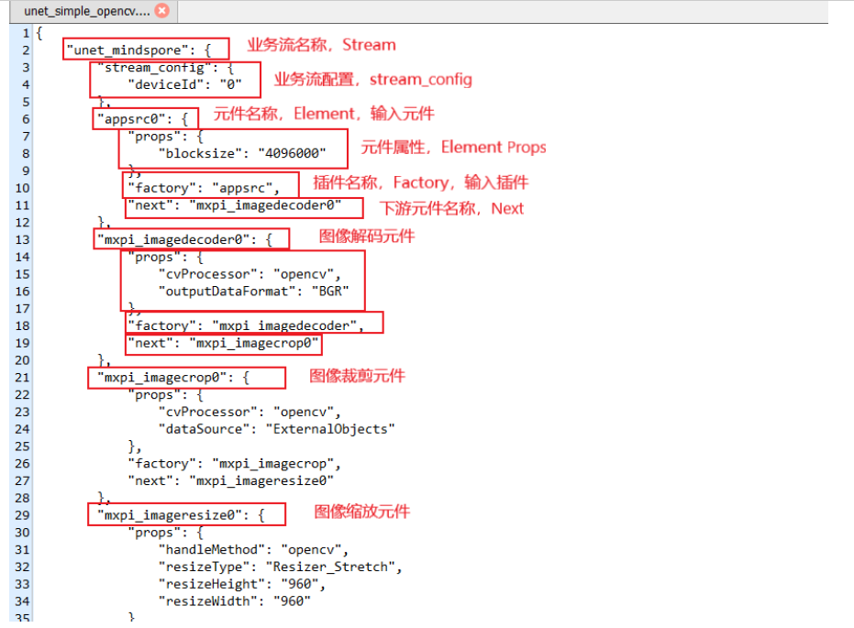Click "resizeType": "Resizer_Stretch", line

pyautogui.click(x=281, y=567)
